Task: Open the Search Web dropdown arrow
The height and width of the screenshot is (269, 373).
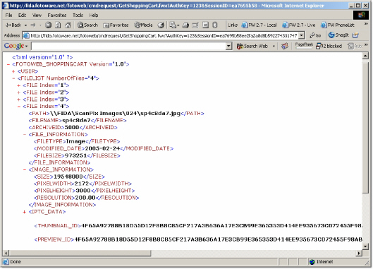Action: point(274,46)
